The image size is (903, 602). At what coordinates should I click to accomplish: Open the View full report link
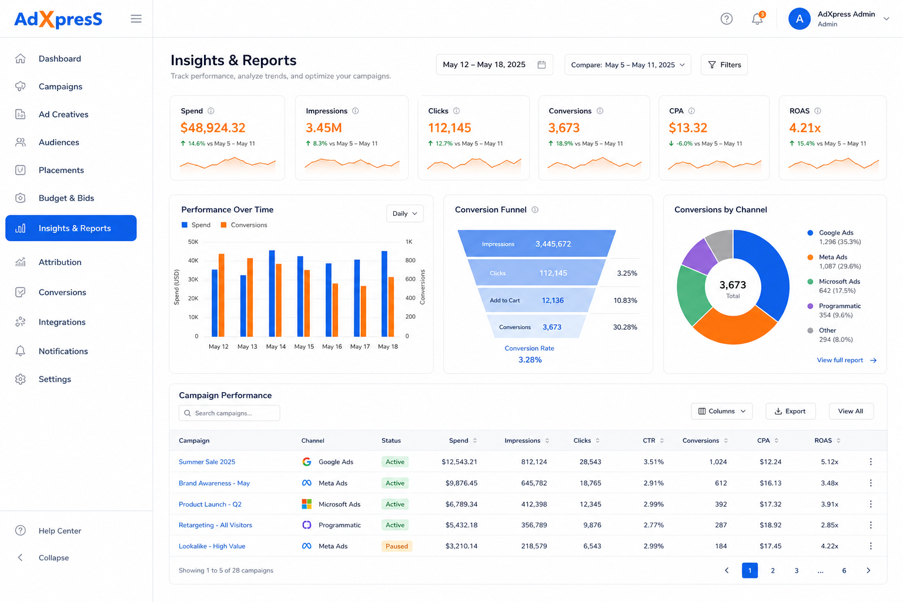pyautogui.click(x=847, y=360)
